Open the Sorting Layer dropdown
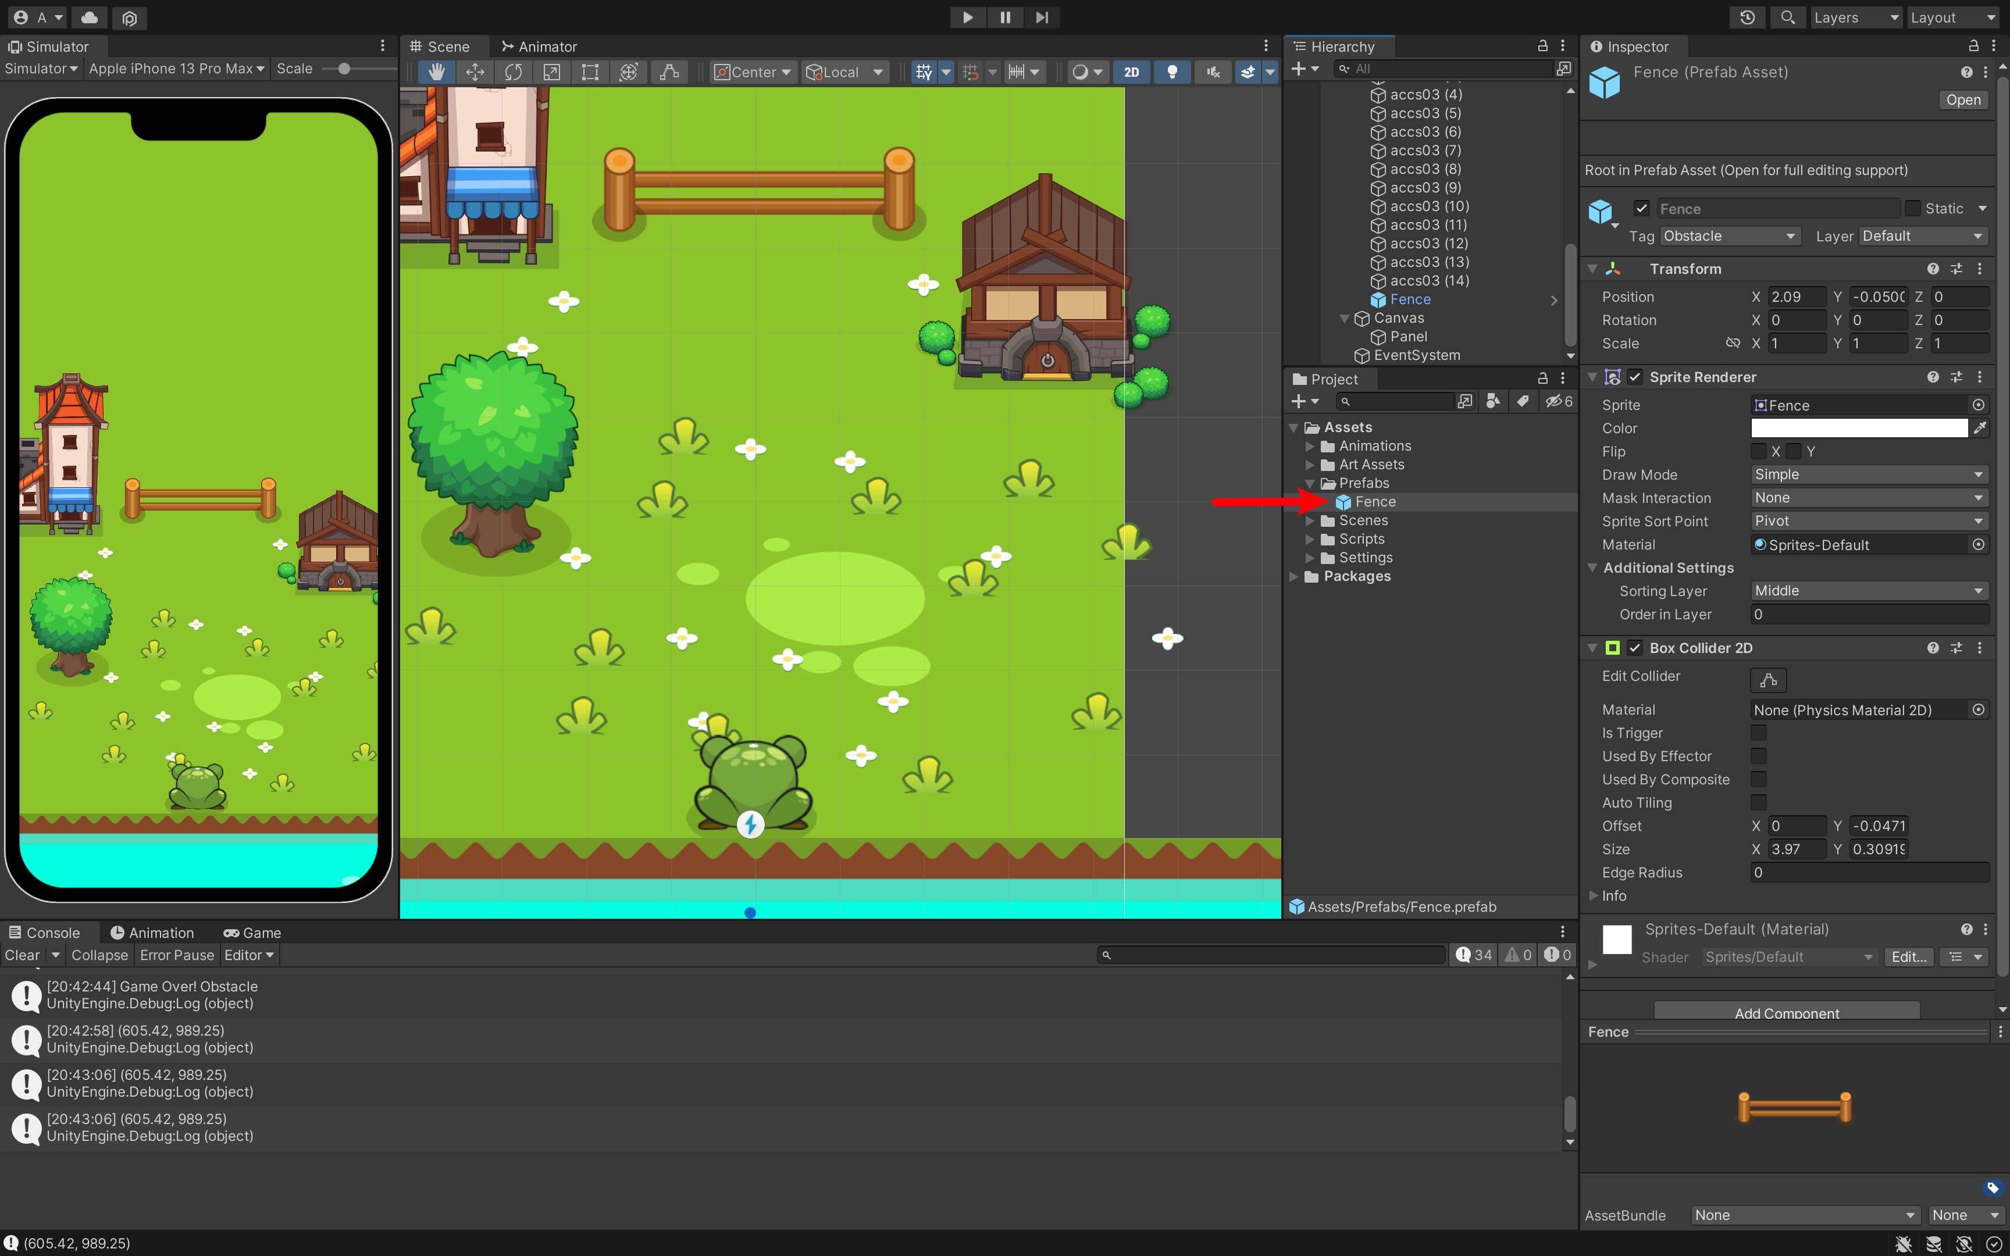 point(1869,591)
